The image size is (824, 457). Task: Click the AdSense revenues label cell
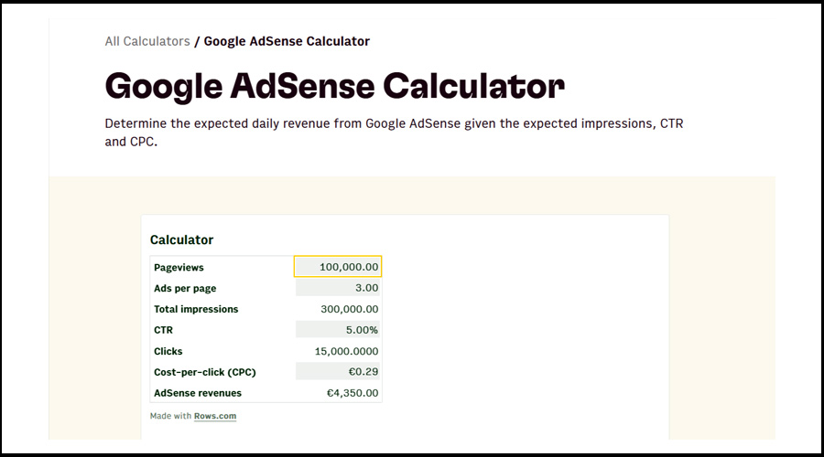pyautogui.click(x=198, y=393)
